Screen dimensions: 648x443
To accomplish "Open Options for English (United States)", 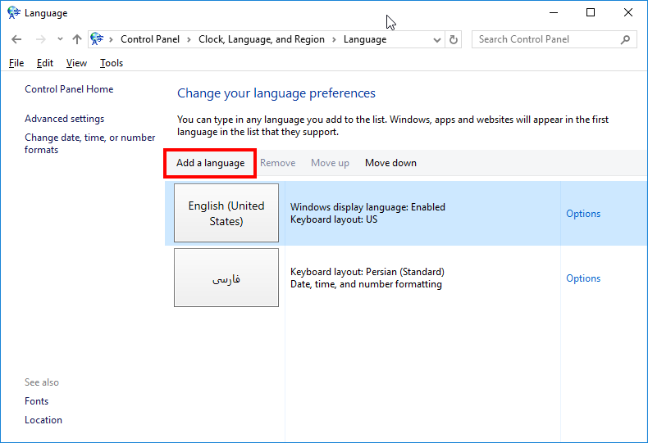I will [583, 214].
